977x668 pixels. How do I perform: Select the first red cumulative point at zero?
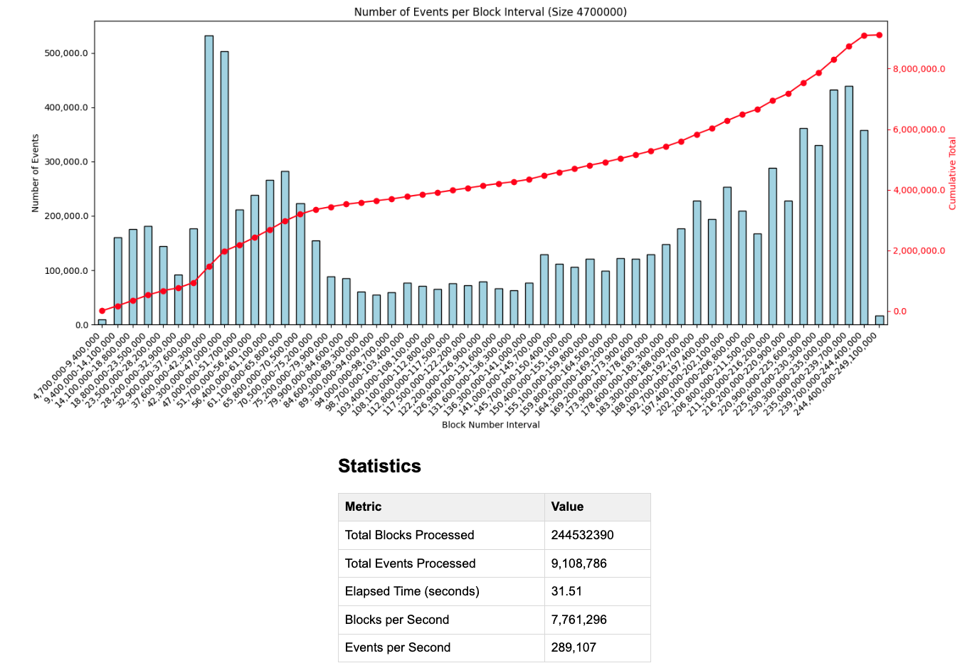pyautogui.click(x=102, y=311)
